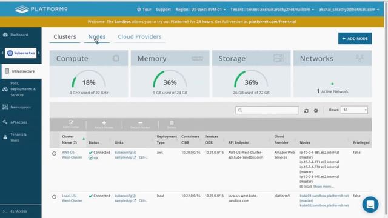Click the Memory card RAM icon
Viewport: 388px width, 218px height.
197,58
